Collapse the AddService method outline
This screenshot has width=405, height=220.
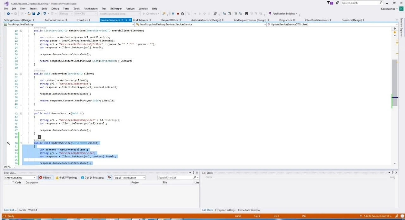21,74
